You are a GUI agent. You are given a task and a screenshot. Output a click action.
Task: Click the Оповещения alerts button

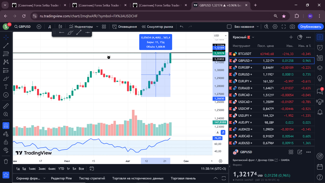click(124, 27)
